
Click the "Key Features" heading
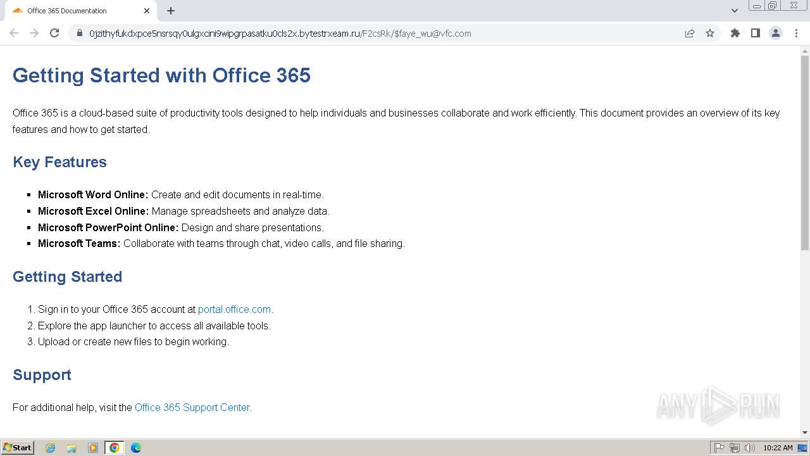(59, 162)
